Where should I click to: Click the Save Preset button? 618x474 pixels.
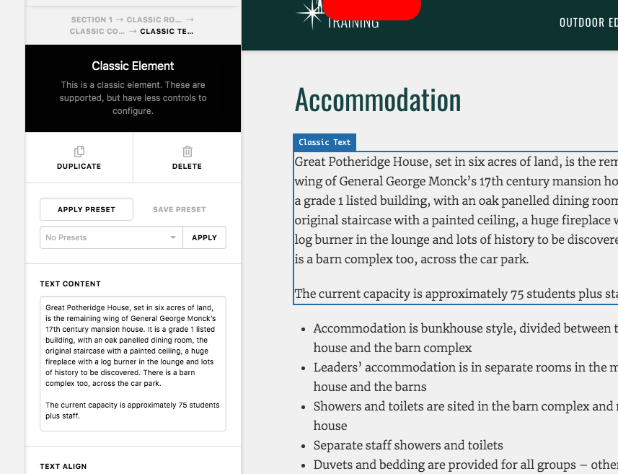[180, 209]
